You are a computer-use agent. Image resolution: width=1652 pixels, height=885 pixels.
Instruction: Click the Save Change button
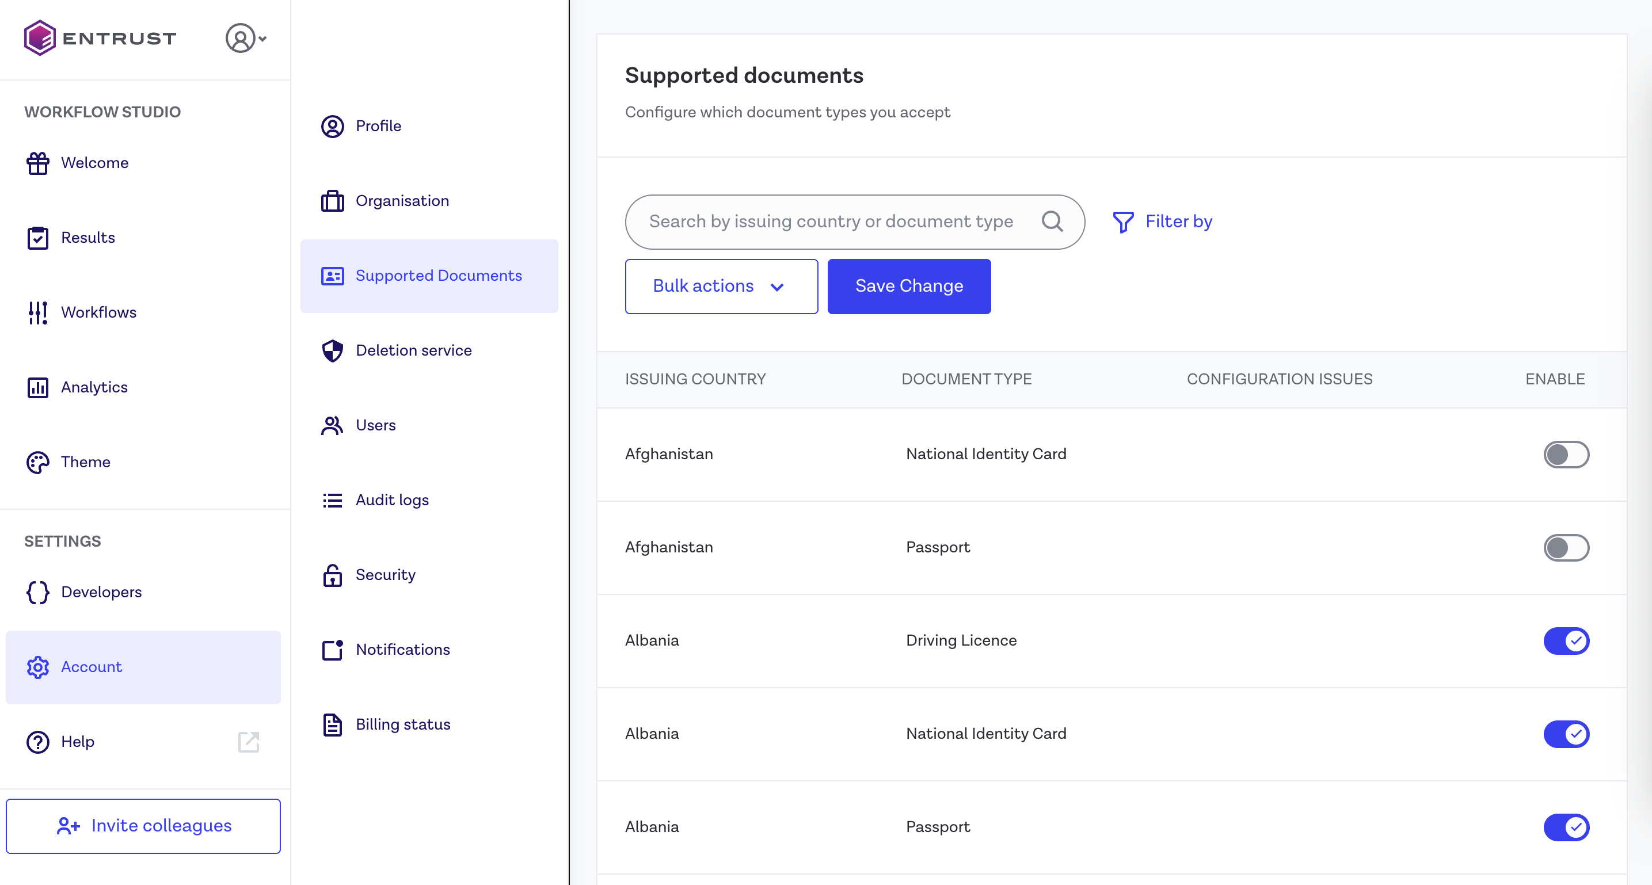tap(909, 287)
